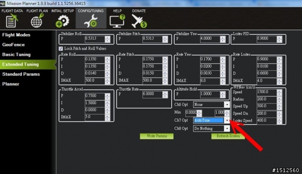Screen dimensions: 302x174
Task: Open Planner settings in sidebar
Action: 10,84
